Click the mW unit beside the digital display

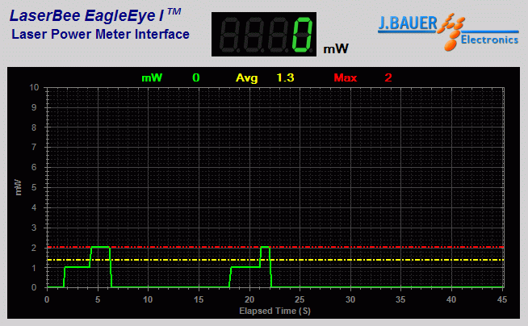tap(336, 49)
